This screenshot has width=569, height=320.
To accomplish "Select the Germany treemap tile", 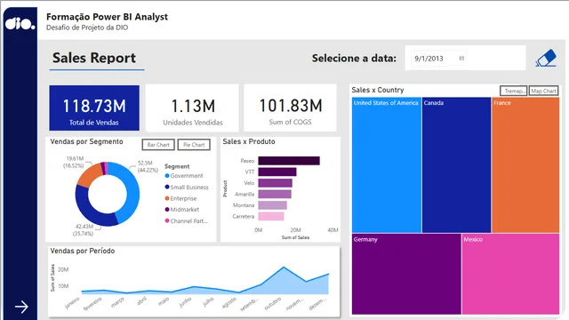I will (406, 274).
